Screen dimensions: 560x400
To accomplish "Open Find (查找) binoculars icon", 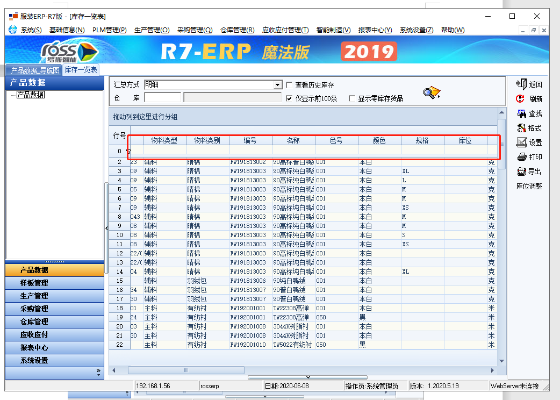I will coord(521,113).
